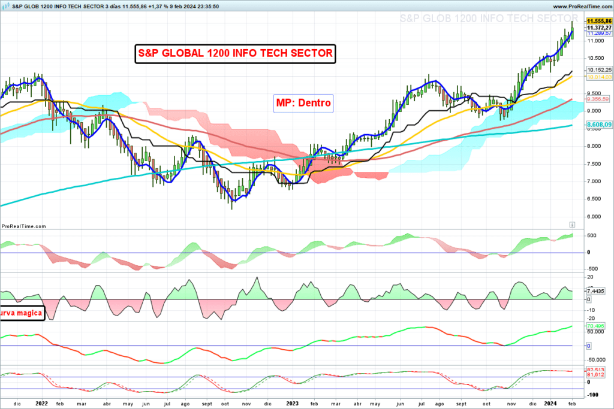614x409 pixels.
Task: Click the teal 8.608,09 price tag
Action: click(x=599, y=125)
